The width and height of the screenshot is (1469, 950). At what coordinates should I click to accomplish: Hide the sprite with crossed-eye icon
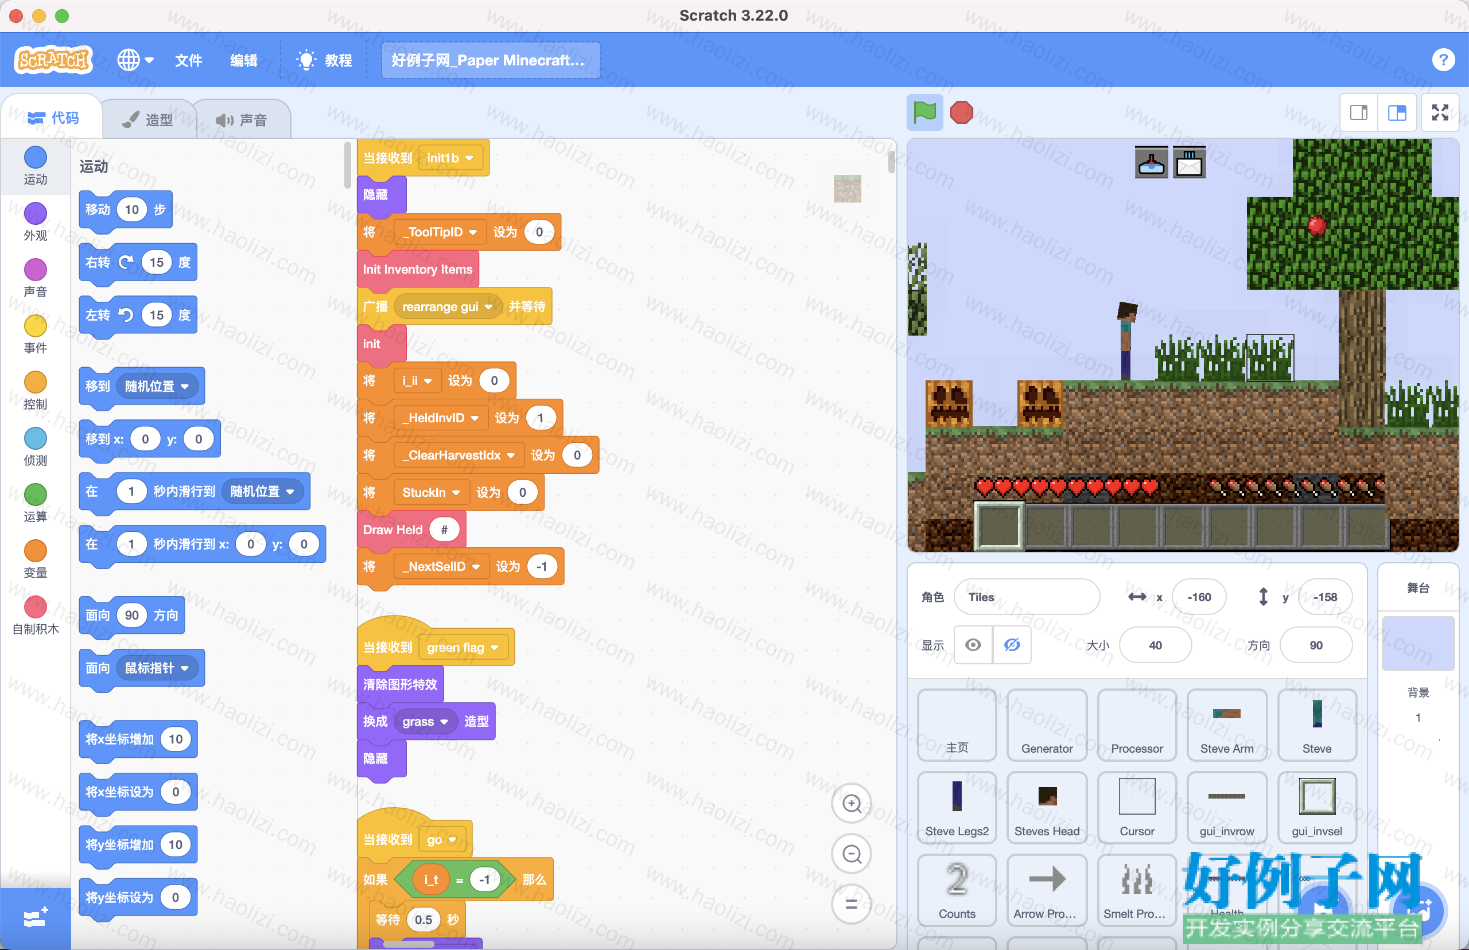[1012, 645]
